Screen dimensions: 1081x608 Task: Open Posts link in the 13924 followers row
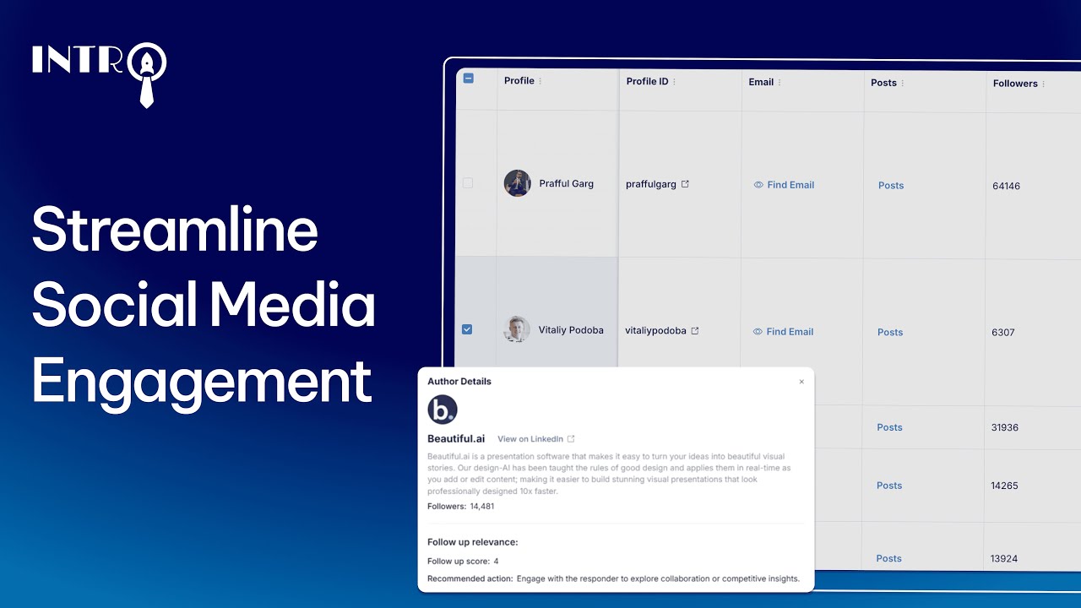point(888,558)
